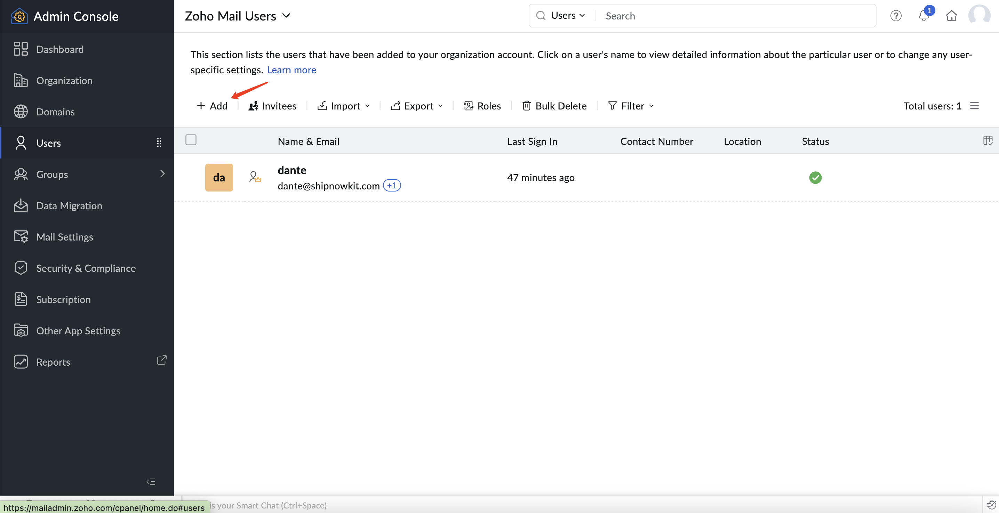This screenshot has height=513, width=999.
Task: Click the Users row drag-handle dots
Action: pyautogui.click(x=159, y=142)
